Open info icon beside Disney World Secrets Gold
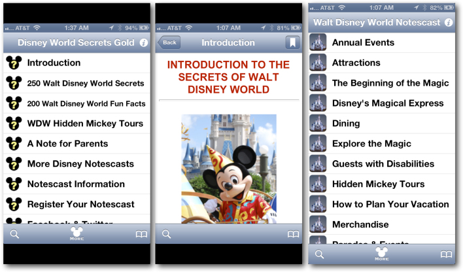 coord(144,42)
